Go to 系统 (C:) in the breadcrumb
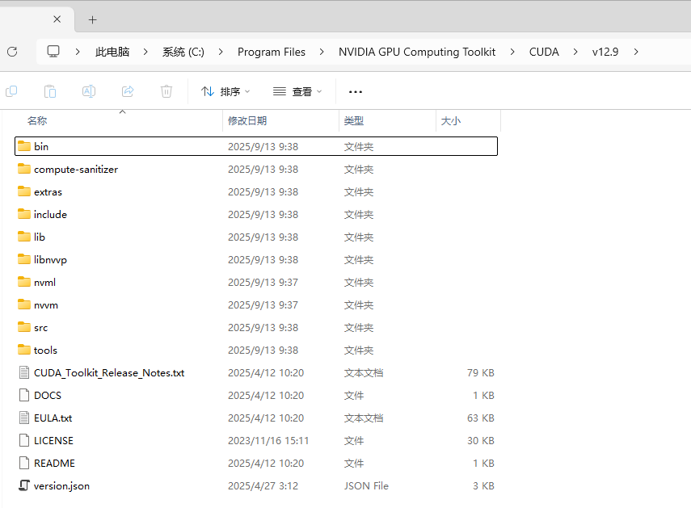 [x=183, y=52]
